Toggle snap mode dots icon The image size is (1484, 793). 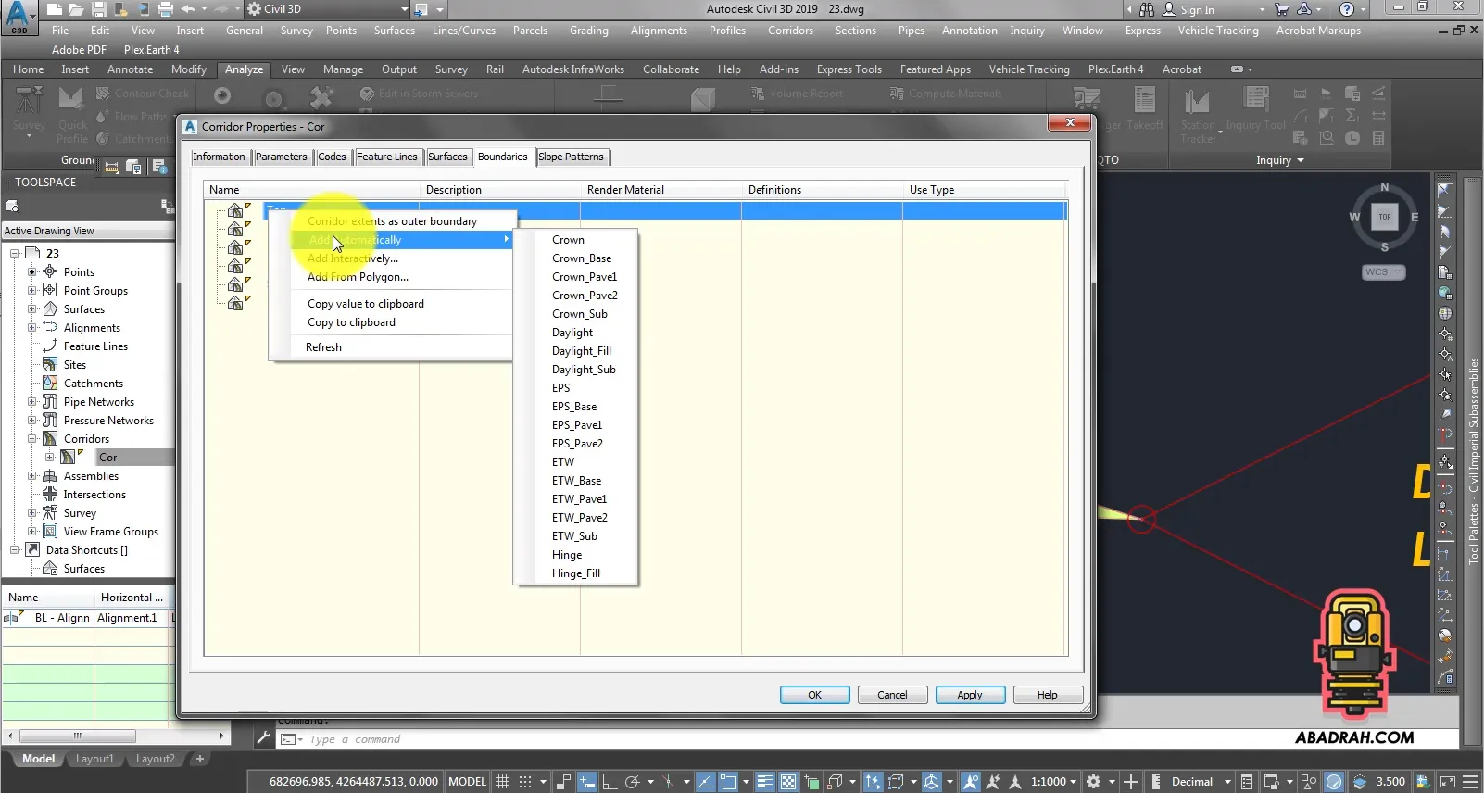tap(525, 782)
